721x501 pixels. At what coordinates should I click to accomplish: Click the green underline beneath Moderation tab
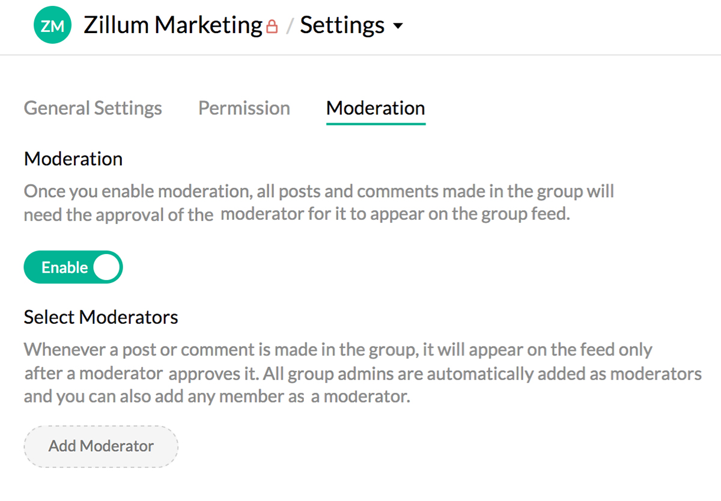coord(376,123)
